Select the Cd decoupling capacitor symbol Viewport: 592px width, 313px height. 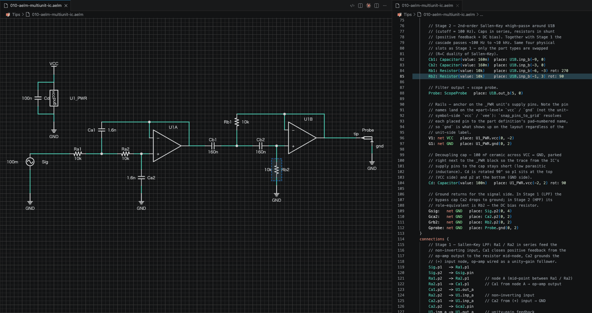[x=38, y=98]
